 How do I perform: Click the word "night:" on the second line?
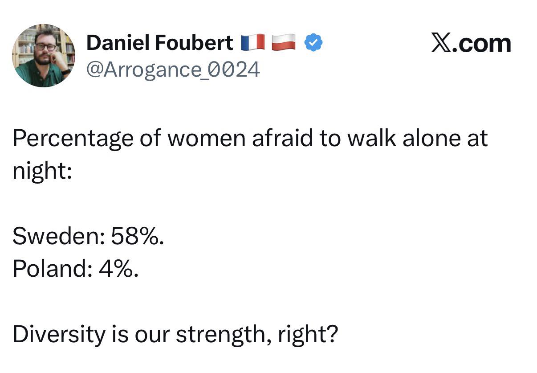[x=42, y=171]
